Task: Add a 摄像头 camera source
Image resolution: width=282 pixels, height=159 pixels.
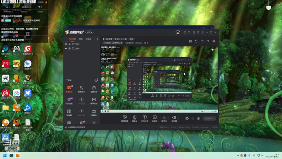Action: point(135,119)
